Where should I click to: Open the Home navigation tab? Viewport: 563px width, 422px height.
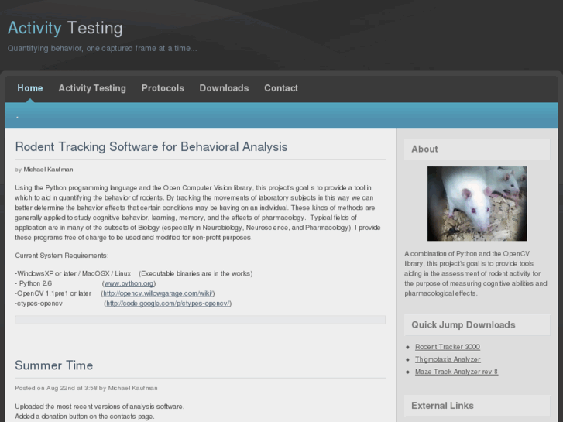tap(30, 88)
